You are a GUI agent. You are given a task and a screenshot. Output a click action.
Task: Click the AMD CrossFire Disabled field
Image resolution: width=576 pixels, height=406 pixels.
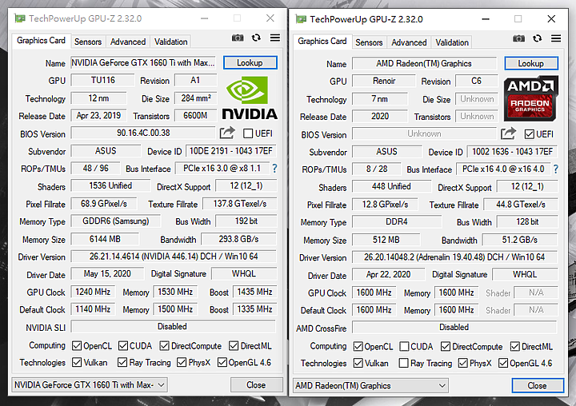click(454, 328)
